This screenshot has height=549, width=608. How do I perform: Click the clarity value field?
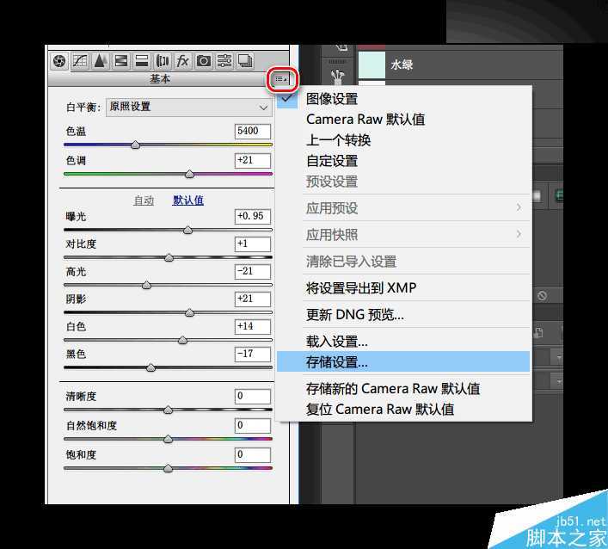click(253, 397)
